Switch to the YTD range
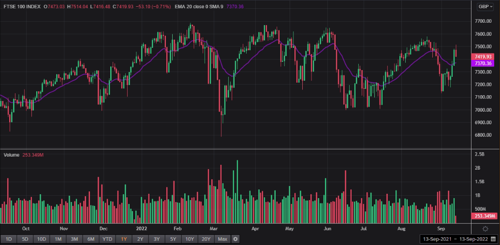 tap(107, 239)
